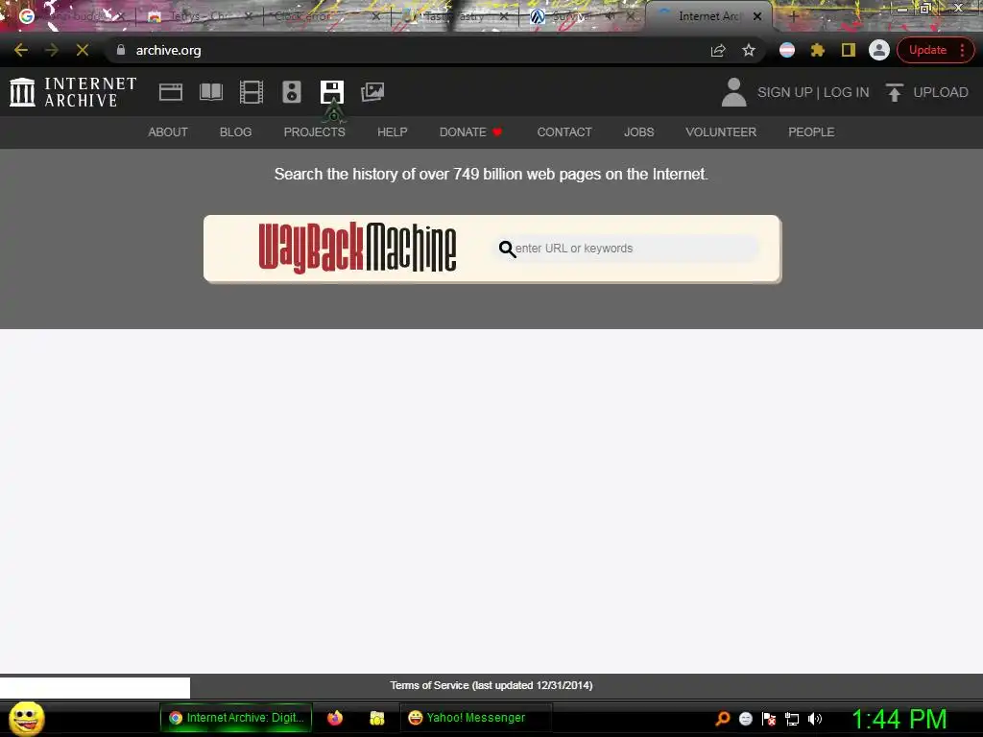This screenshot has width=983, height=737.
Task: Open the Extensions puzzle piece menu
Action: (818, 50)
